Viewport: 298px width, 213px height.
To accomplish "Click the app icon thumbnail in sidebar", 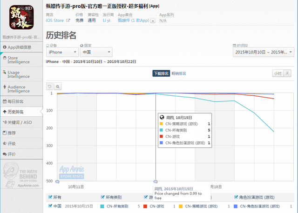I will point(21,17).
